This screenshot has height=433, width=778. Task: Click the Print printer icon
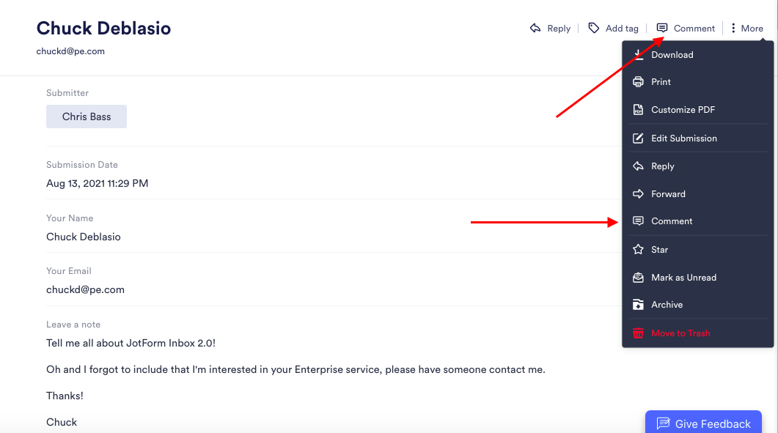[x=638, y=82]
